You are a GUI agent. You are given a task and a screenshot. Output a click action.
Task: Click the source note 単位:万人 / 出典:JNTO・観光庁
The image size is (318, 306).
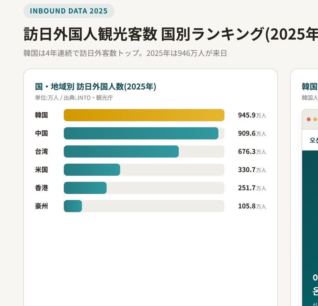pyautogui.click(x=74, y=98)
